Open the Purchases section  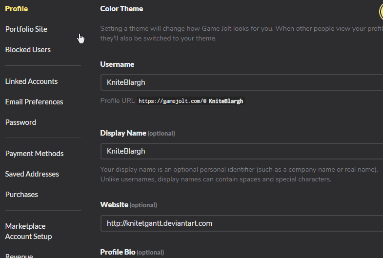coord(21,195)
